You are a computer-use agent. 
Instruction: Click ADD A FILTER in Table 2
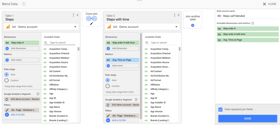[x=116, y=120]
